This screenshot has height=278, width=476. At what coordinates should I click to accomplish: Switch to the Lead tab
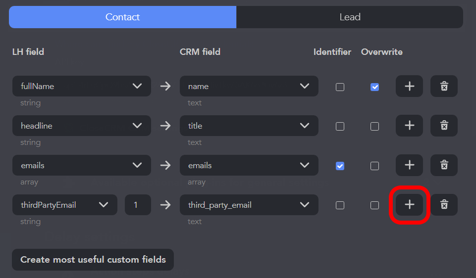point(350,17)
